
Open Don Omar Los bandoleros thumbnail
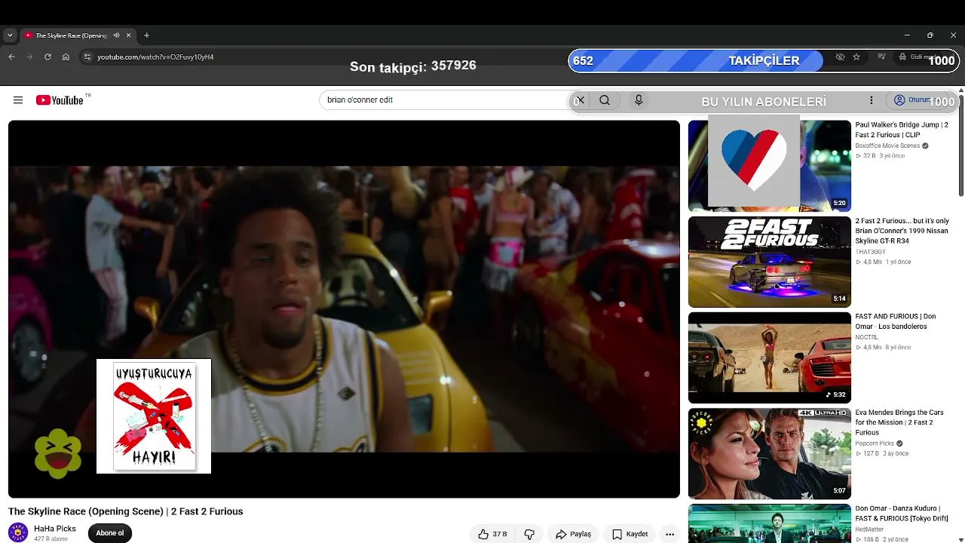tap(769, 357)
